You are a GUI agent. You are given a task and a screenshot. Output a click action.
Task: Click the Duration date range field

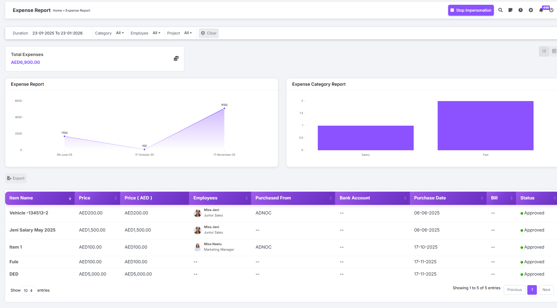57,33
